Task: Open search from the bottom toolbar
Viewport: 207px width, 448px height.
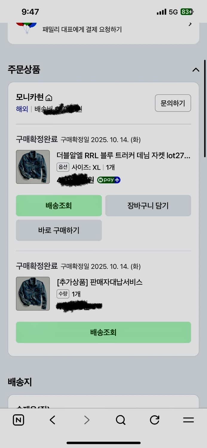Action: pos(120,420)
